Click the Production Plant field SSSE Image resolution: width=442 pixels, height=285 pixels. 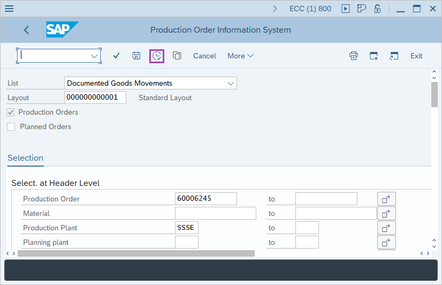point(187,228)
